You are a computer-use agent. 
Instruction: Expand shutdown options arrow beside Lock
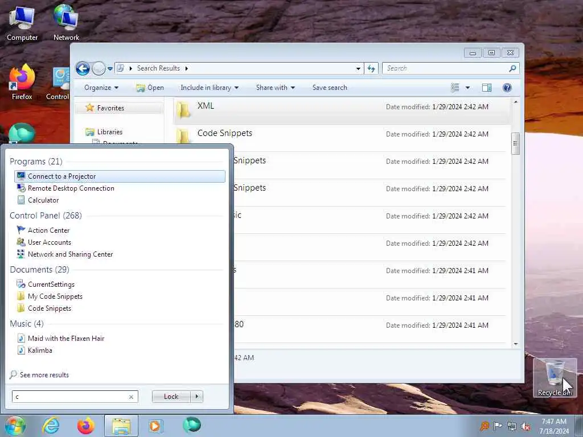click(x=196, y=397)
